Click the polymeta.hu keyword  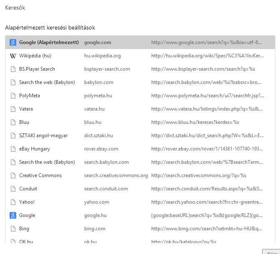click(x=98, y=96)
